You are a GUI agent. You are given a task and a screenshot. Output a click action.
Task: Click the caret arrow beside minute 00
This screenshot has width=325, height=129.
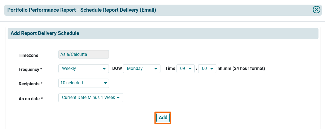pos(212,69)
